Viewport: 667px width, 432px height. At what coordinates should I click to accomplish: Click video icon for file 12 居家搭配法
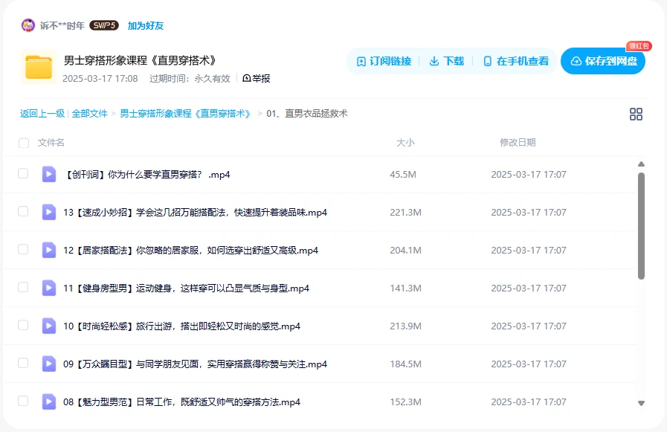pyautogui.click(x=49, y=250)
